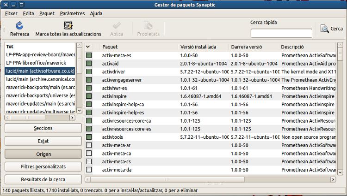Select LP-PPA-libreoffice/maverick origin
Image resolution: width=347 pixels, height=196 pixels.
coord(40,63)
